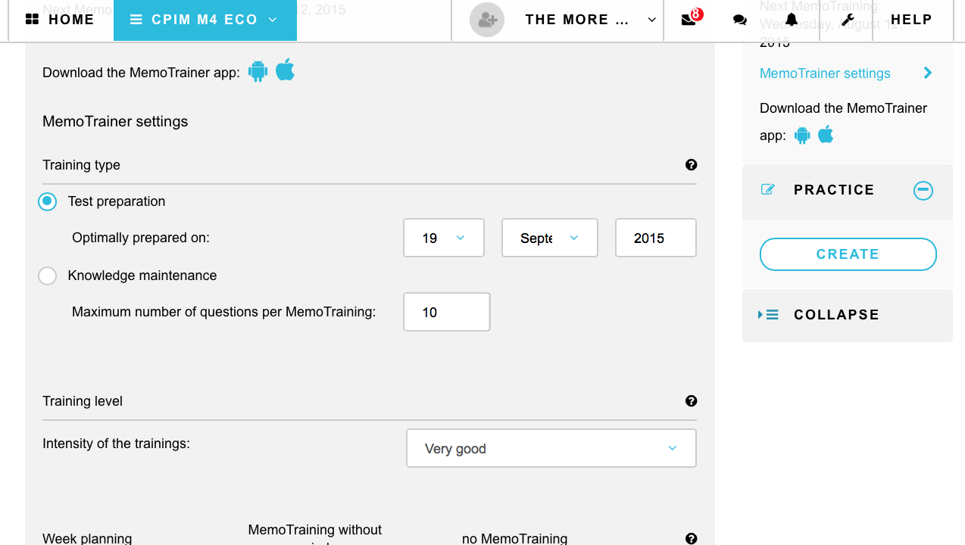Viewport: 965px width, 545px height.
Task: Click the hamburger icon beside CPIM M4 ECO
Action: [x=136, y=20]
